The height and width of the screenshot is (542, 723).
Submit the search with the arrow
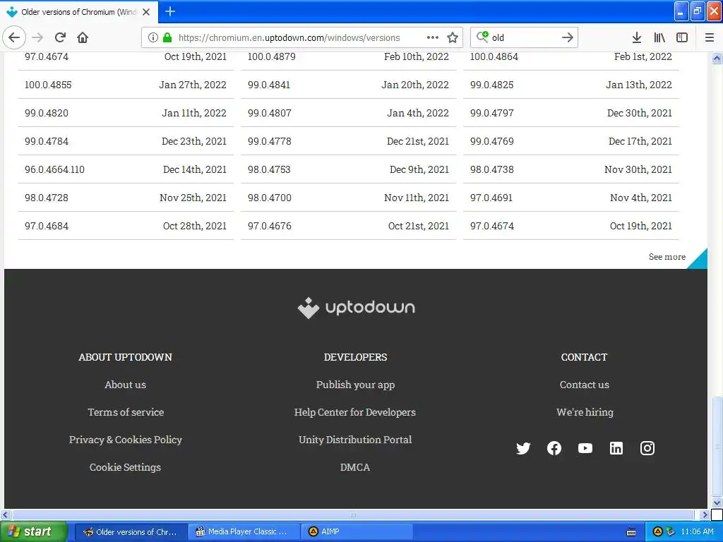(568, 37)
